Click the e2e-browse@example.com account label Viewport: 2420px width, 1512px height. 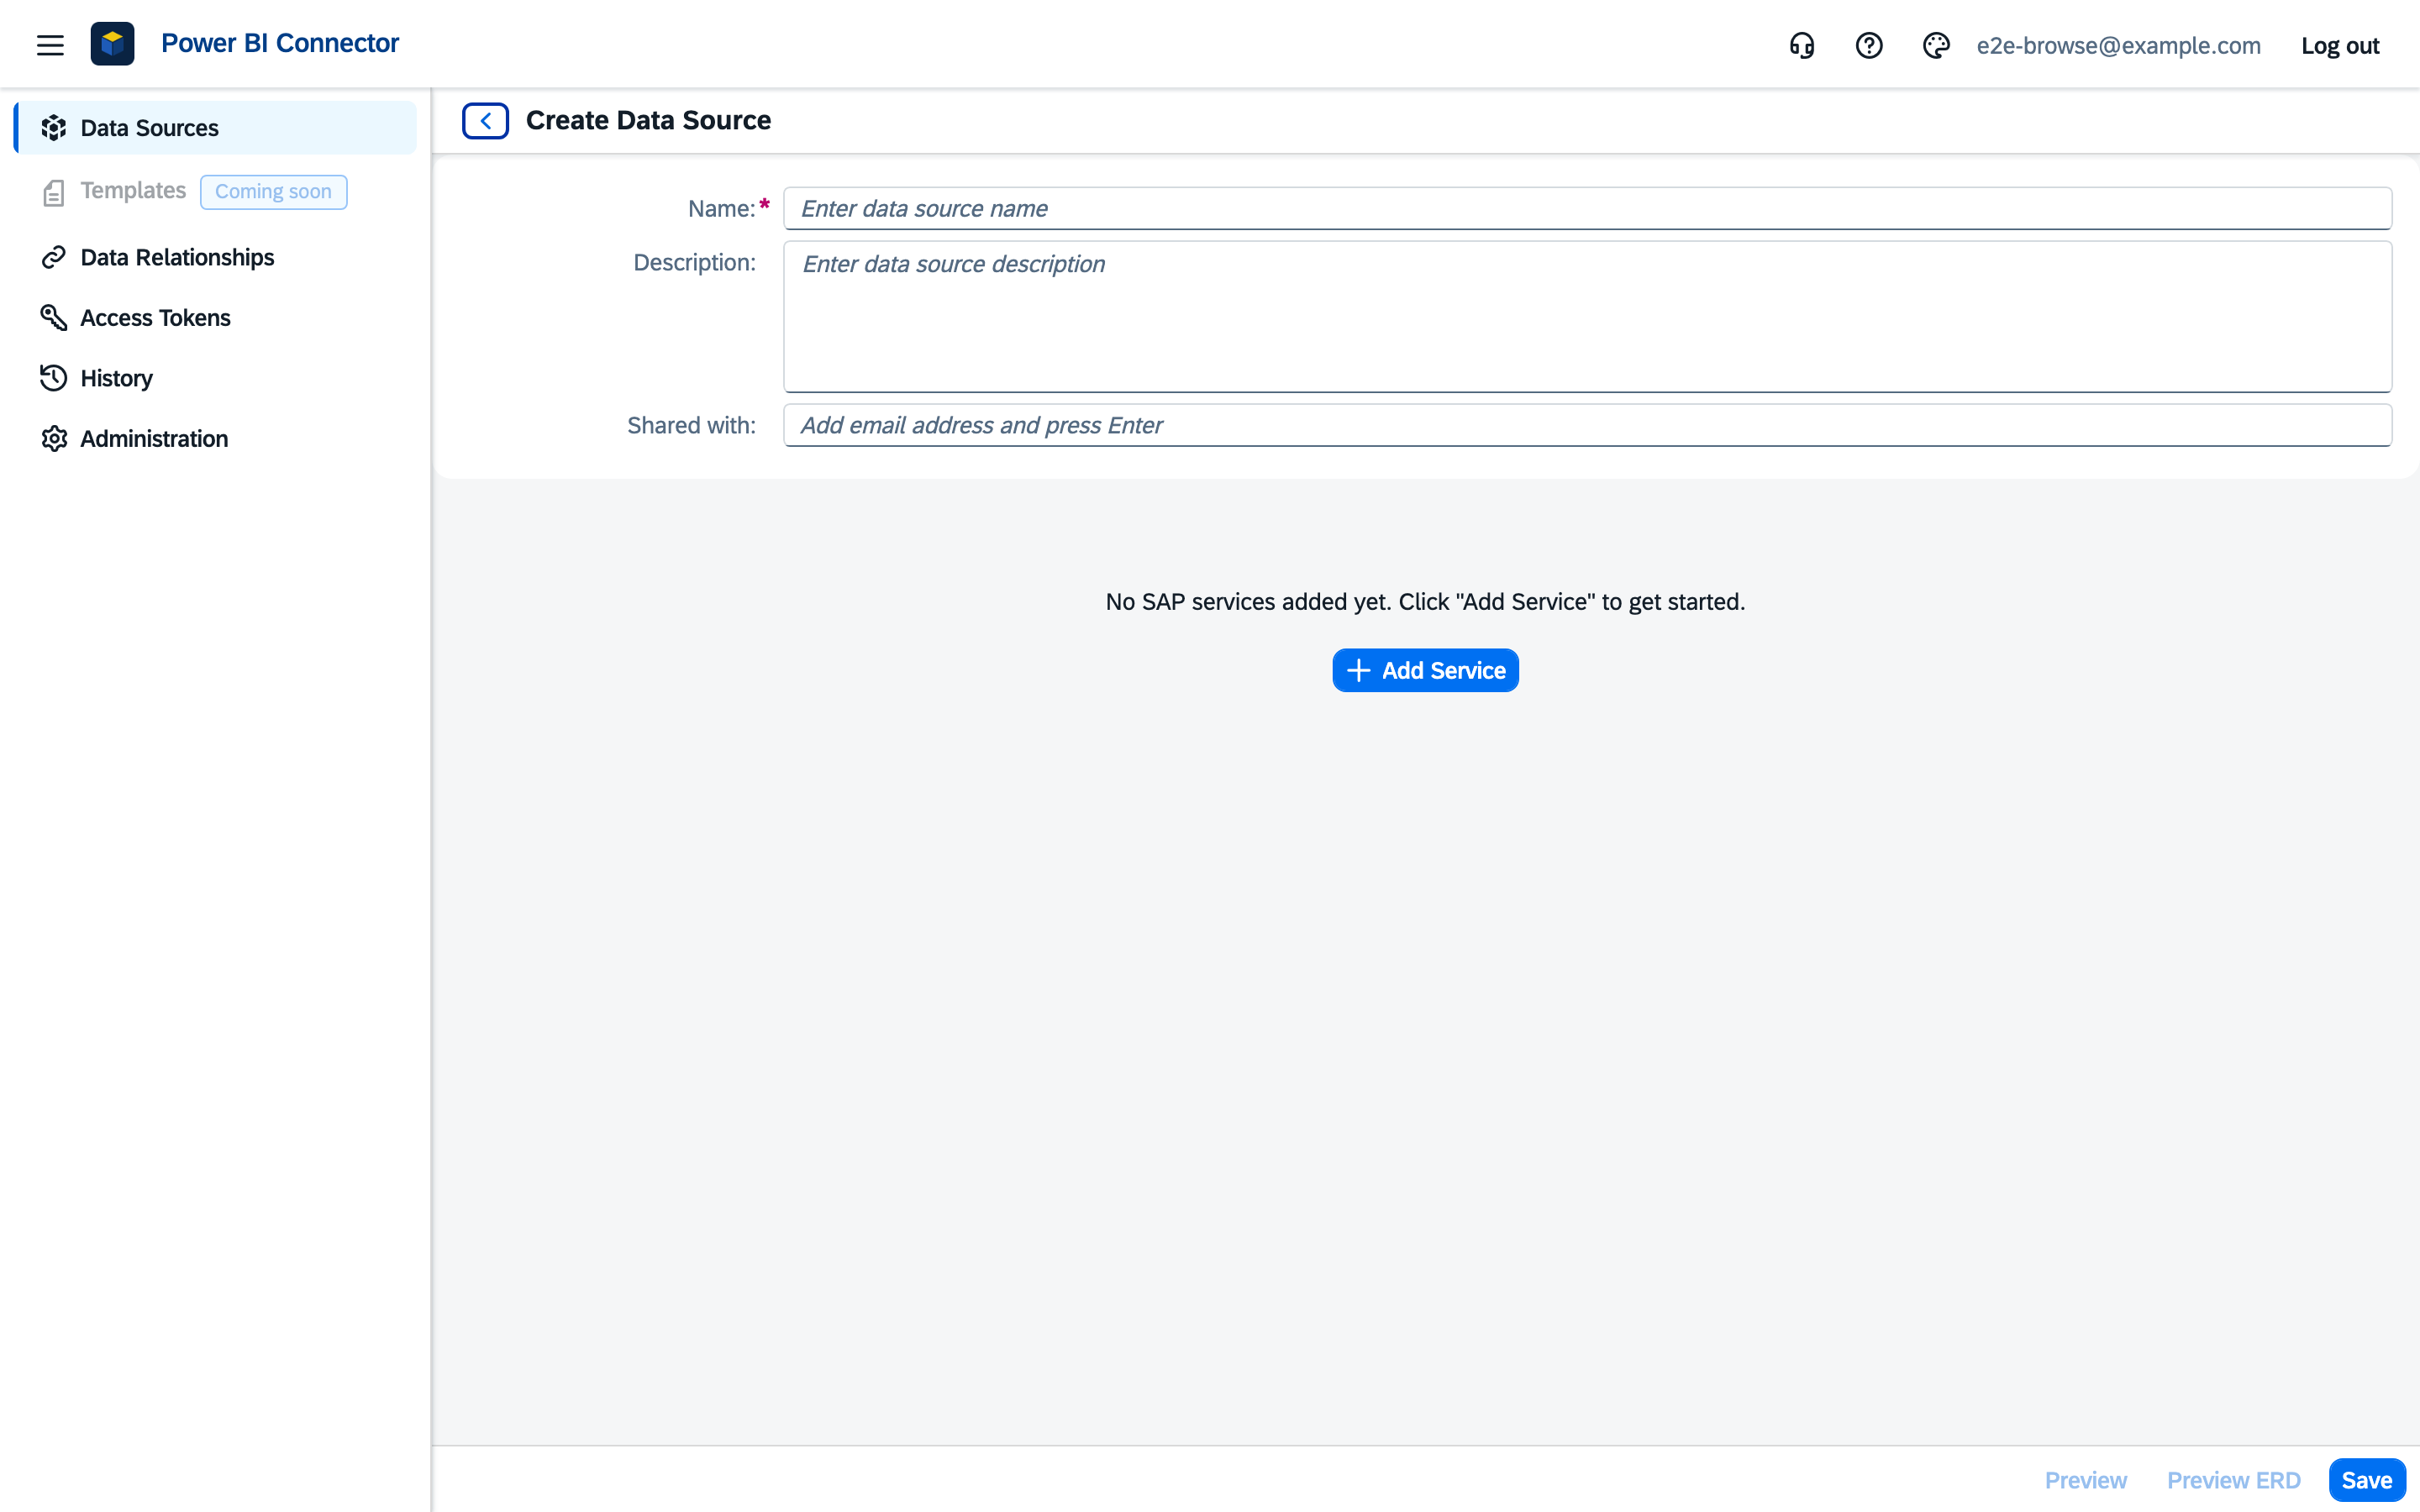click(2118, 46)
